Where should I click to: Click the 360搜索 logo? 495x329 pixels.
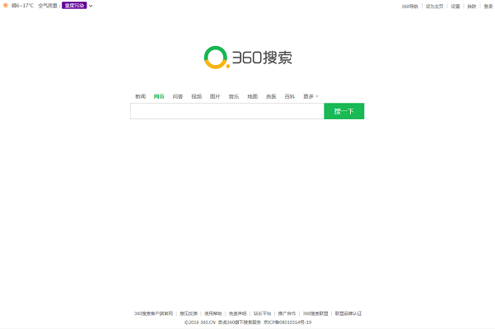tap(248, 58)
